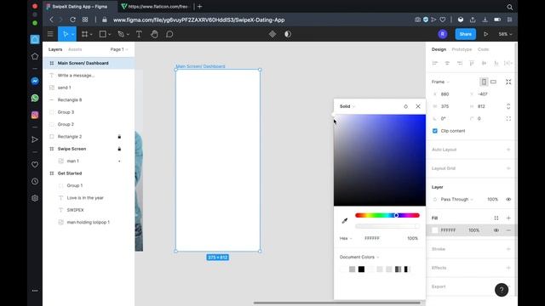Click resize to fit icon

tap(508, 82)
